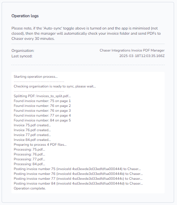Viewport: 177px width, 205px height.
Task: Click Found invoice number 84 on page 5
Action: pos(42,120)
